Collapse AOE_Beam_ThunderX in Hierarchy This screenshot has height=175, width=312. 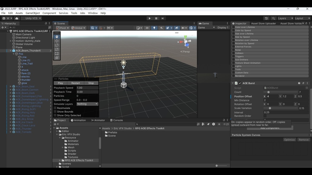click(x=11, y=51)
